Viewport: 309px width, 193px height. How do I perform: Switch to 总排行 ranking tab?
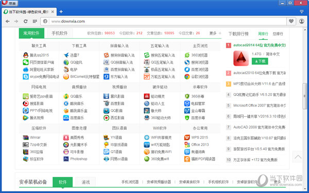278,34
